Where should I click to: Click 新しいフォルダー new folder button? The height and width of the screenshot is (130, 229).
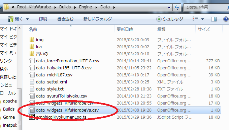coord(99,19)
